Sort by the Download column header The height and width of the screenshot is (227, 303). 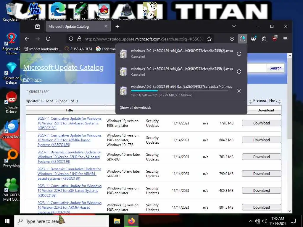[x=265, y=110]
